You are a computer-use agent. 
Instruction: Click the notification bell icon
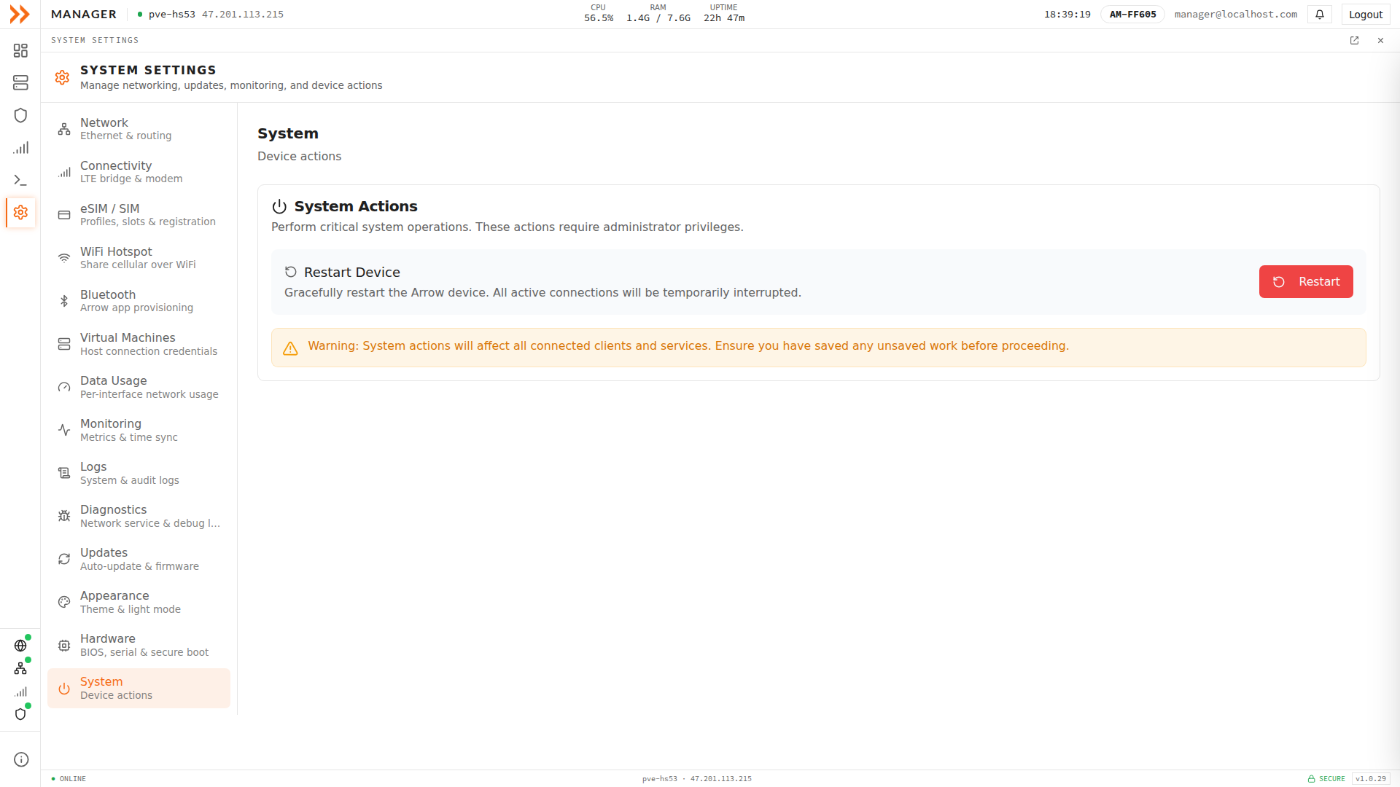coord(1320,15)
